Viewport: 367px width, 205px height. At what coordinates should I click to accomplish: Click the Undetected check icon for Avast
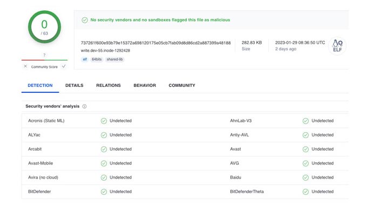pos(305,149)
